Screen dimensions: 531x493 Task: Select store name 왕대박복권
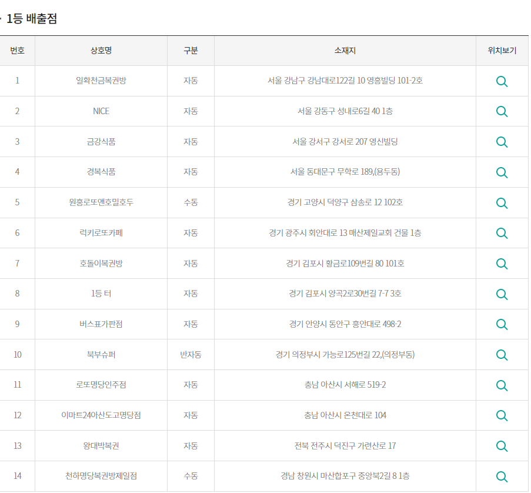(x=101, y=445)
